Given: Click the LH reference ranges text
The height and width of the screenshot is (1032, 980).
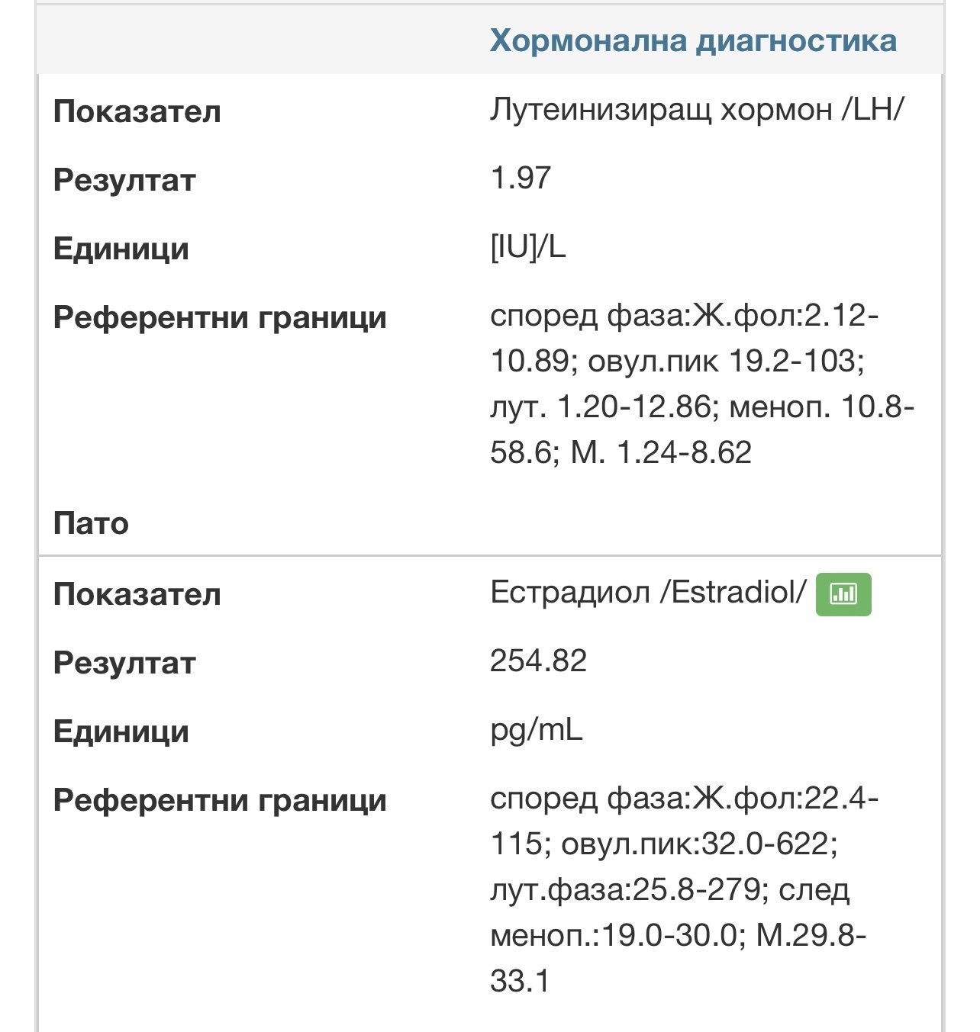Looking at the screenshot, I should click(x=701, y=384).
